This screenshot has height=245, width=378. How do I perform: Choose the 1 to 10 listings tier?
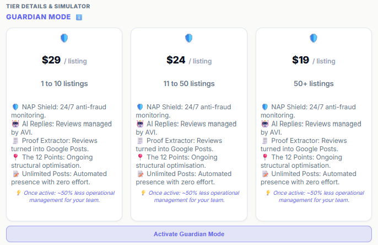click(x=64, y=84)
